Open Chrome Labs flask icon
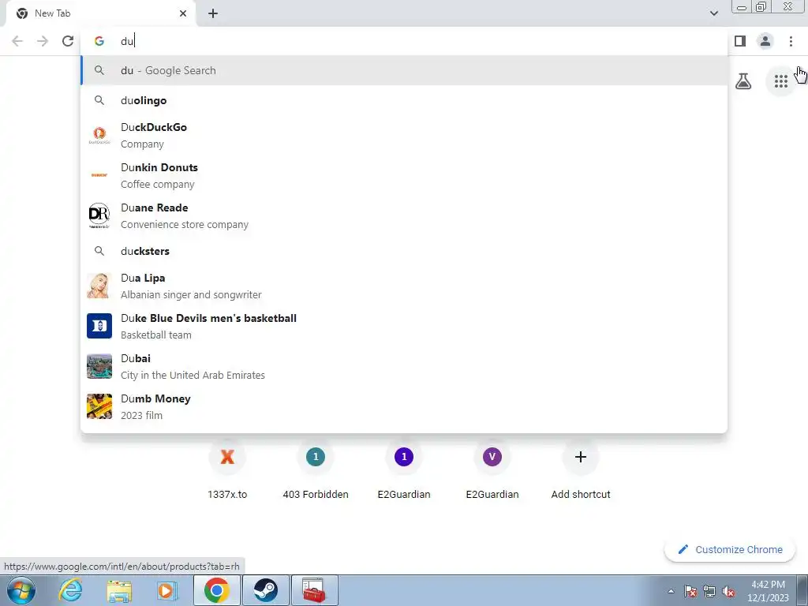The image size is (808, 606). coord(743,81)
